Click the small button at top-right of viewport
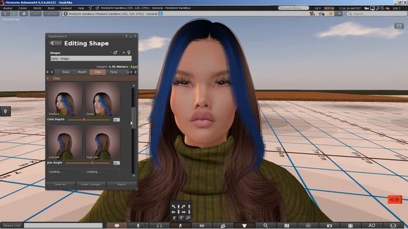This screenshot has width=408, height=229. (399, 25)
